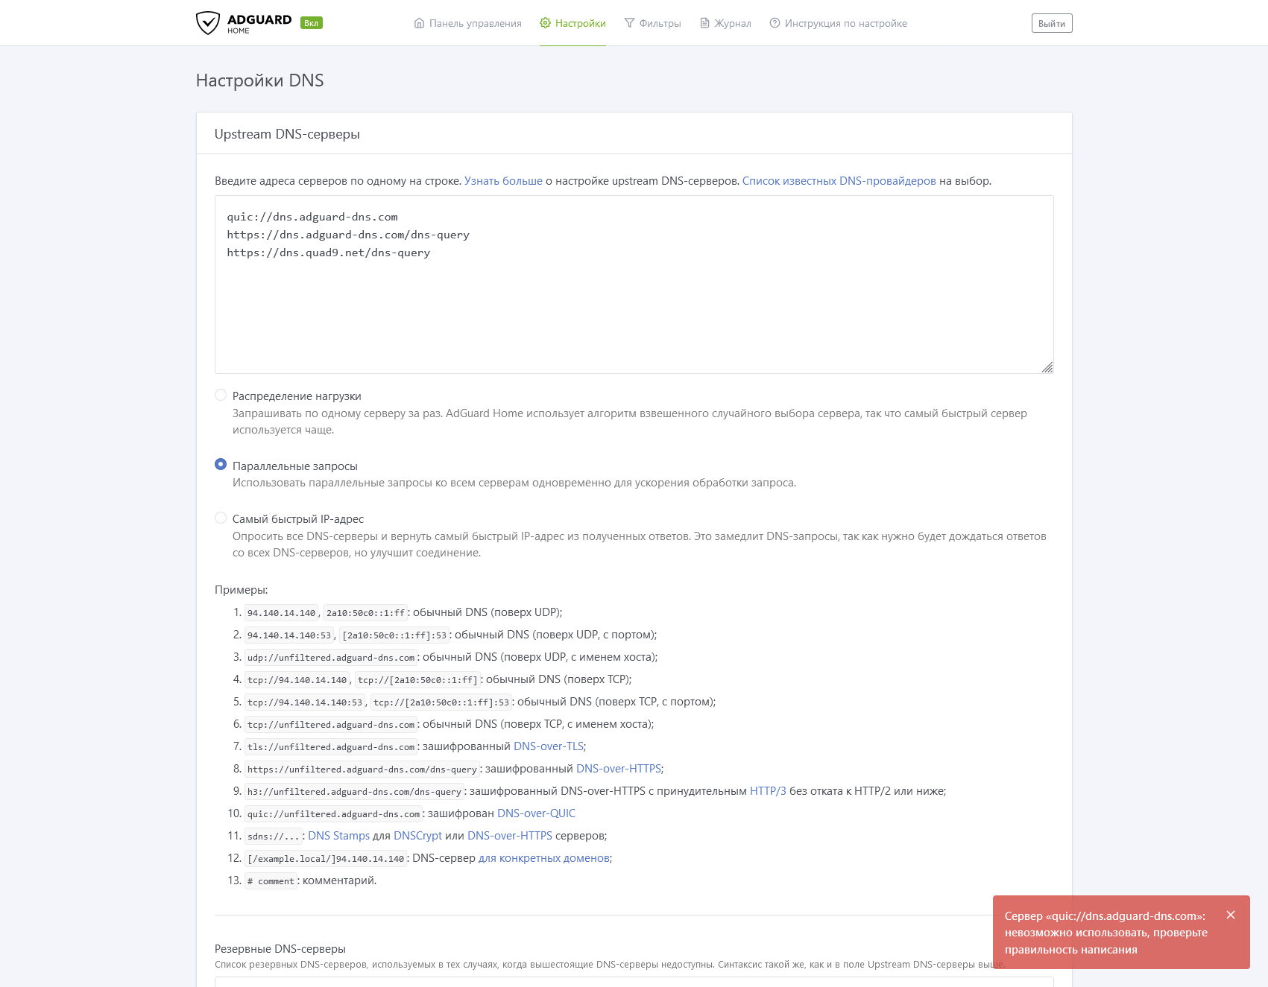Click inside the Upstream DNS servers textarea

pos(634,283)
